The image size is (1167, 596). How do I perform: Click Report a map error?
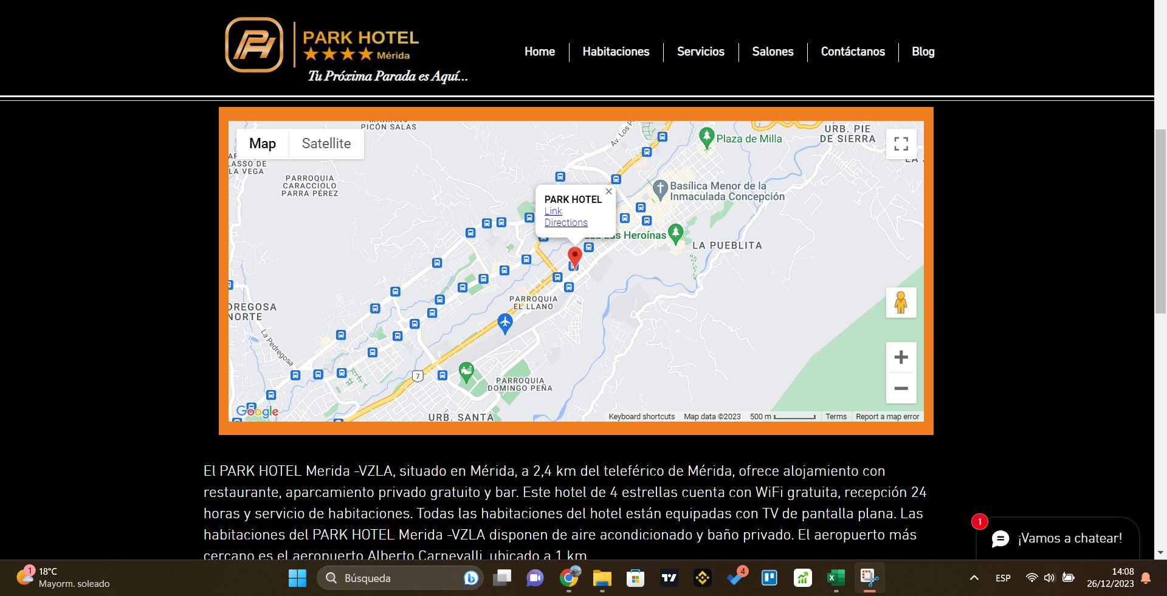887,417
